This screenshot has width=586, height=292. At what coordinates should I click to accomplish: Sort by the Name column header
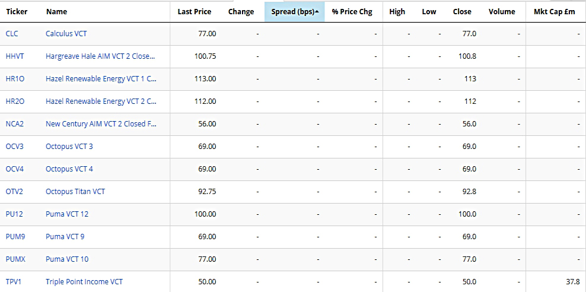(56, 12)
